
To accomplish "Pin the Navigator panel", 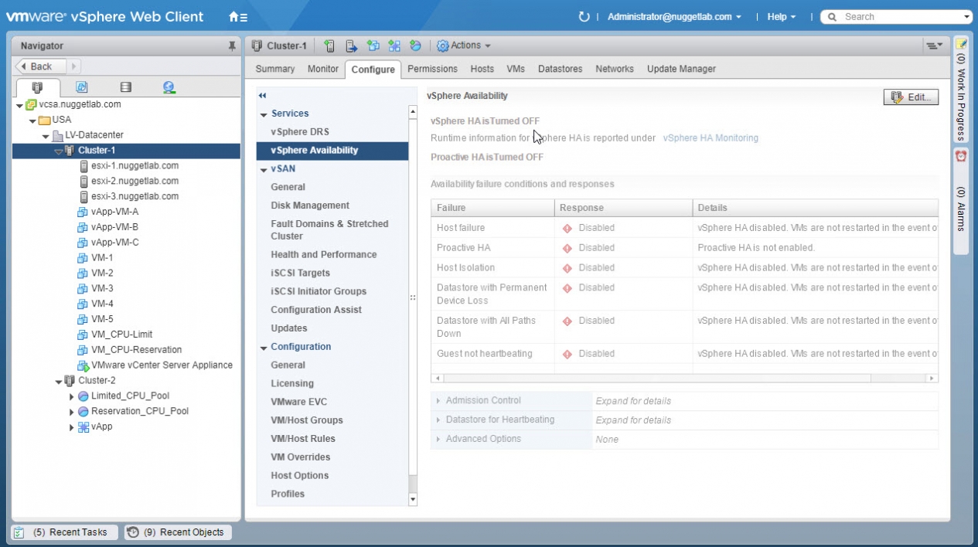I will tap(232, 46).
